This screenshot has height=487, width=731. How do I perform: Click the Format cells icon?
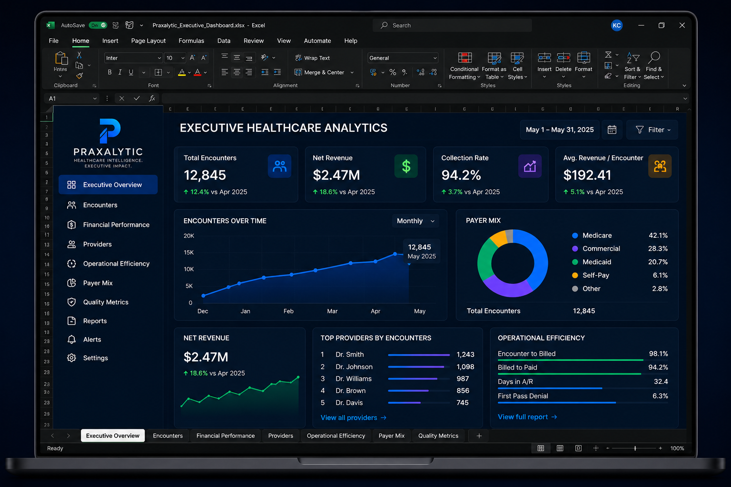(x=583, y=58)
